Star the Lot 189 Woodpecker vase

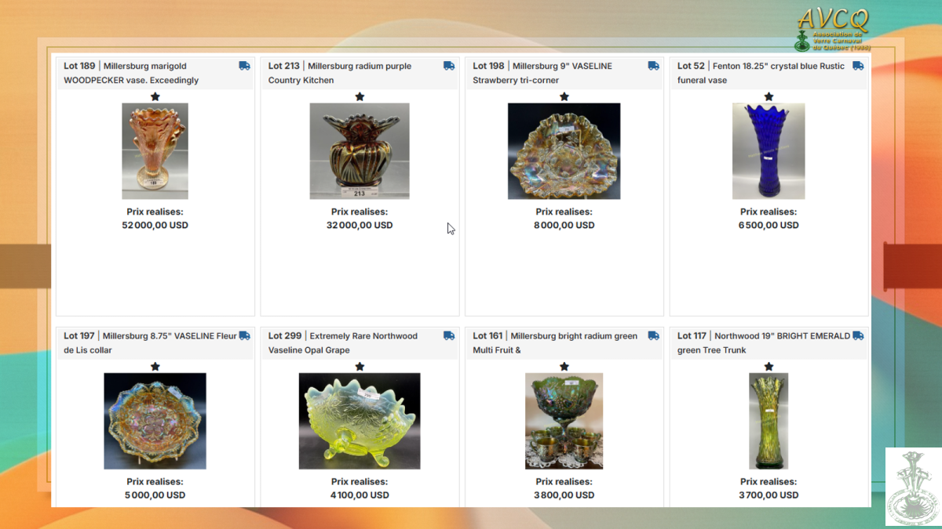(x=155, y=96)
